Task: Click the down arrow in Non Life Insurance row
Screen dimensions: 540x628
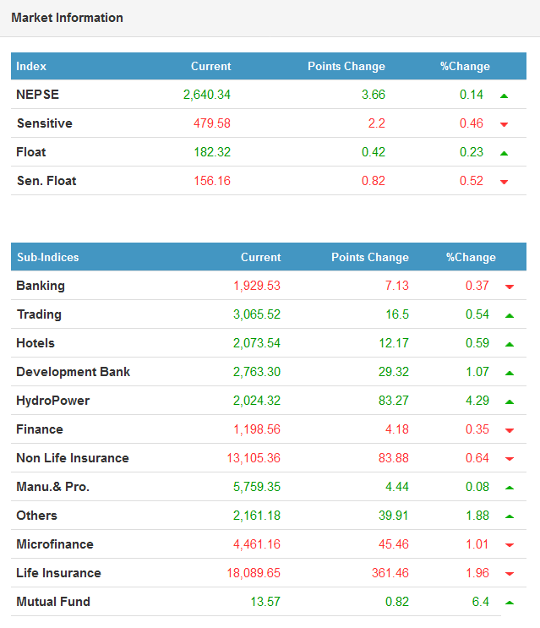Action: [x=510, y=459]
